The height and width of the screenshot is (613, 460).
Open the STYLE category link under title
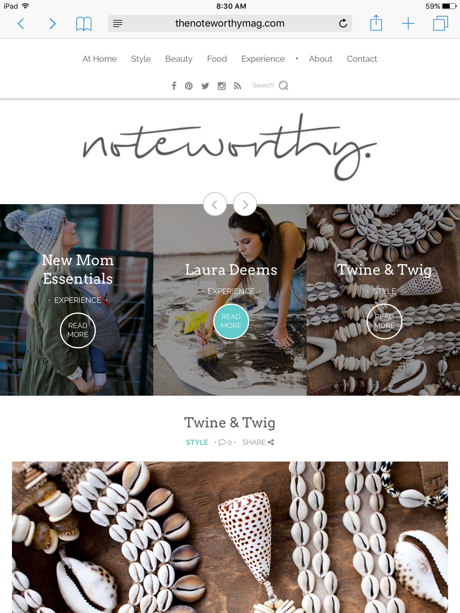click(197, 442)
